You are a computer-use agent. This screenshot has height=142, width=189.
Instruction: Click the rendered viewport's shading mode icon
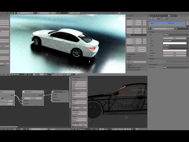tap(26, 75)
